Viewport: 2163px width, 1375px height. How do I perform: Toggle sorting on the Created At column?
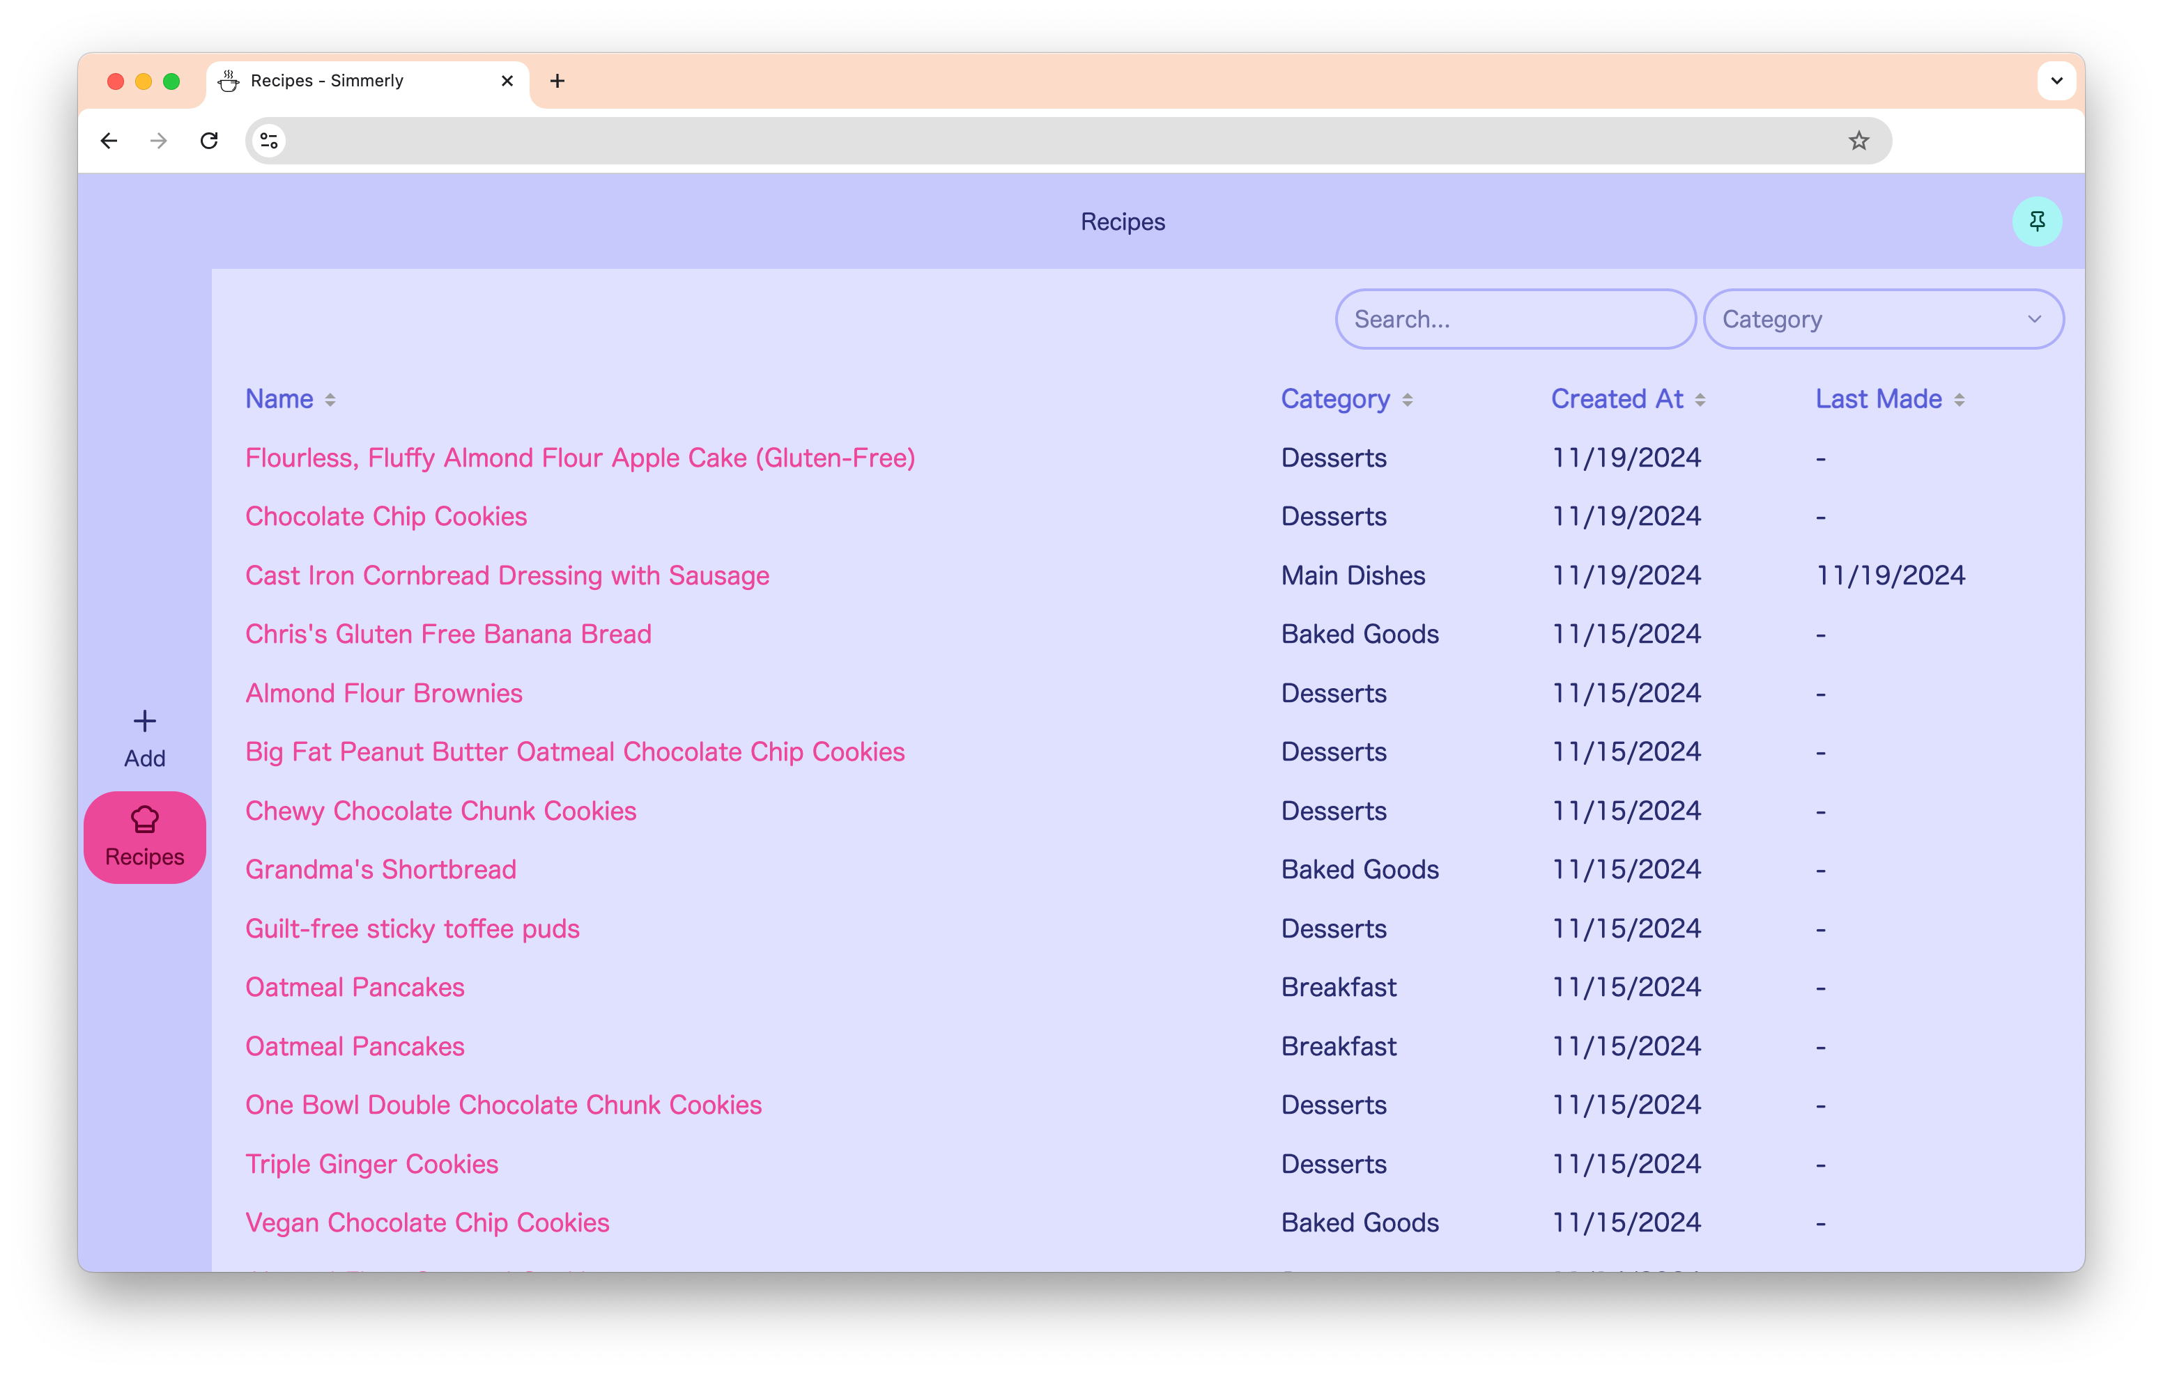point(1700,400)
